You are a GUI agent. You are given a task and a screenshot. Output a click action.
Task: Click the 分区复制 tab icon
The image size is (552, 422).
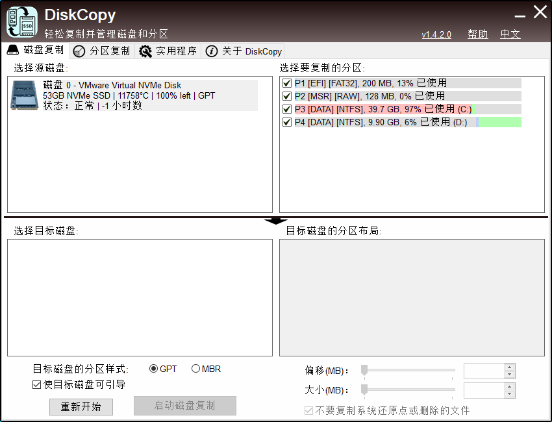tap(79, 51)
